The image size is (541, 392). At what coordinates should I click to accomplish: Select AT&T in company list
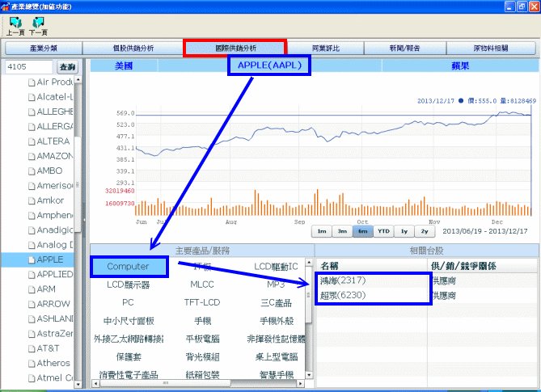click(48, 348)
